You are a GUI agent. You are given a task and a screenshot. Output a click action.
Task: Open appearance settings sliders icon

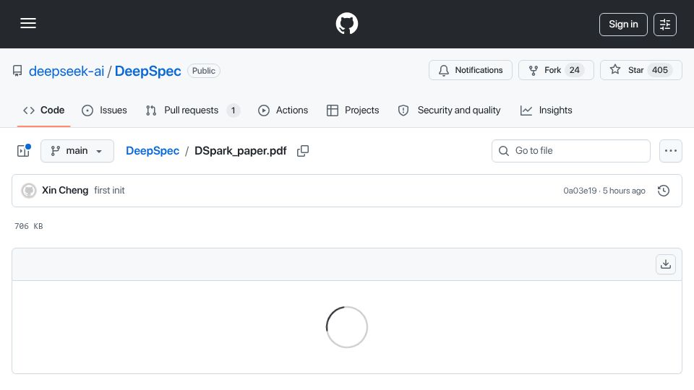[665, 25]
